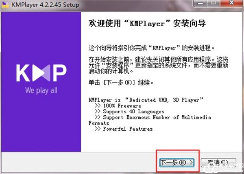Close the KMPlayer Setup window
The image size is (244, 174).
click(x=231, y=3)
